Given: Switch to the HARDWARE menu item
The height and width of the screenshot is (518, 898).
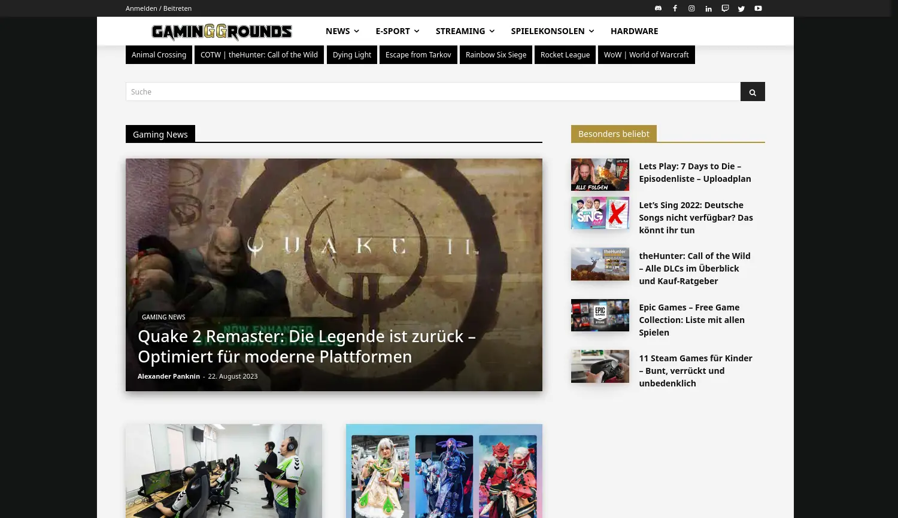Looking at the screenshot, I should tap(634, 31).
